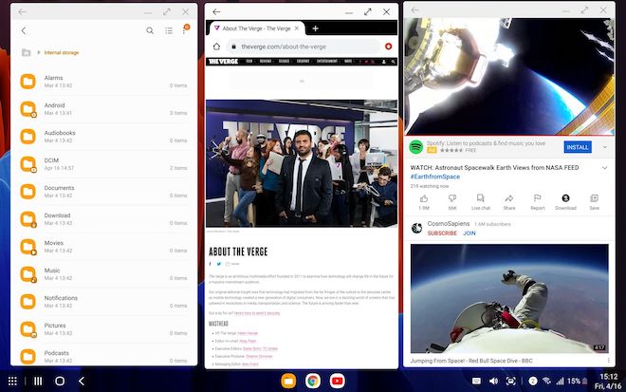
Task: Open the apps grid in the taskbar
Action: point(12,381)
